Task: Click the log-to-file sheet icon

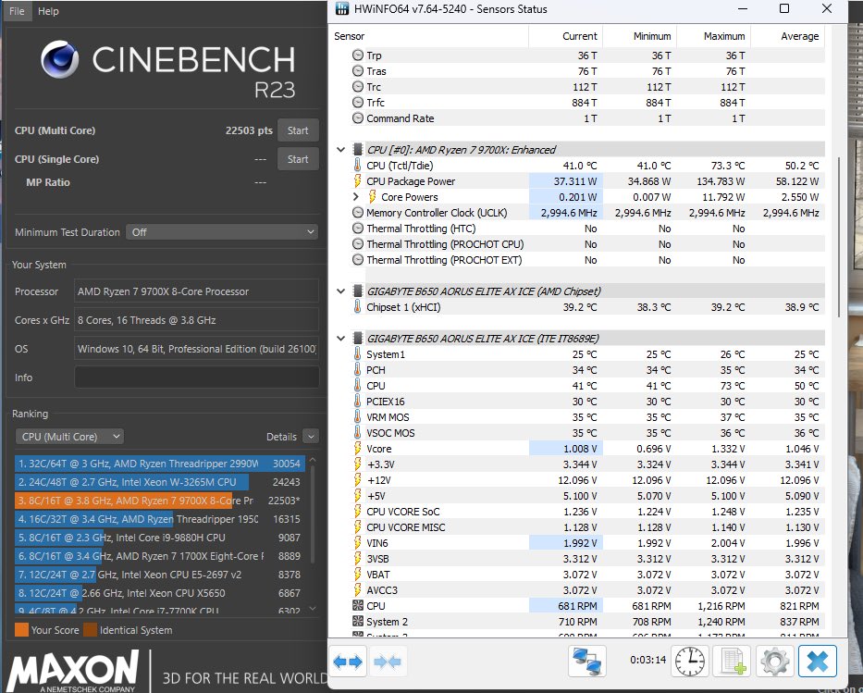Action: 732,661
